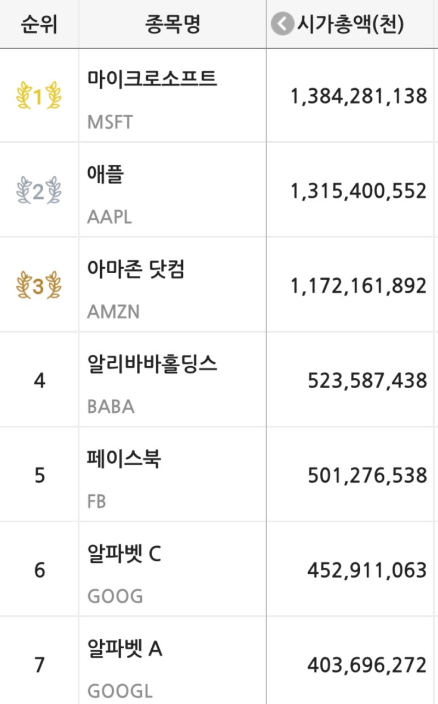
Task: Select the 아마존 닷컴 stock name
Action: coord(136,269)
